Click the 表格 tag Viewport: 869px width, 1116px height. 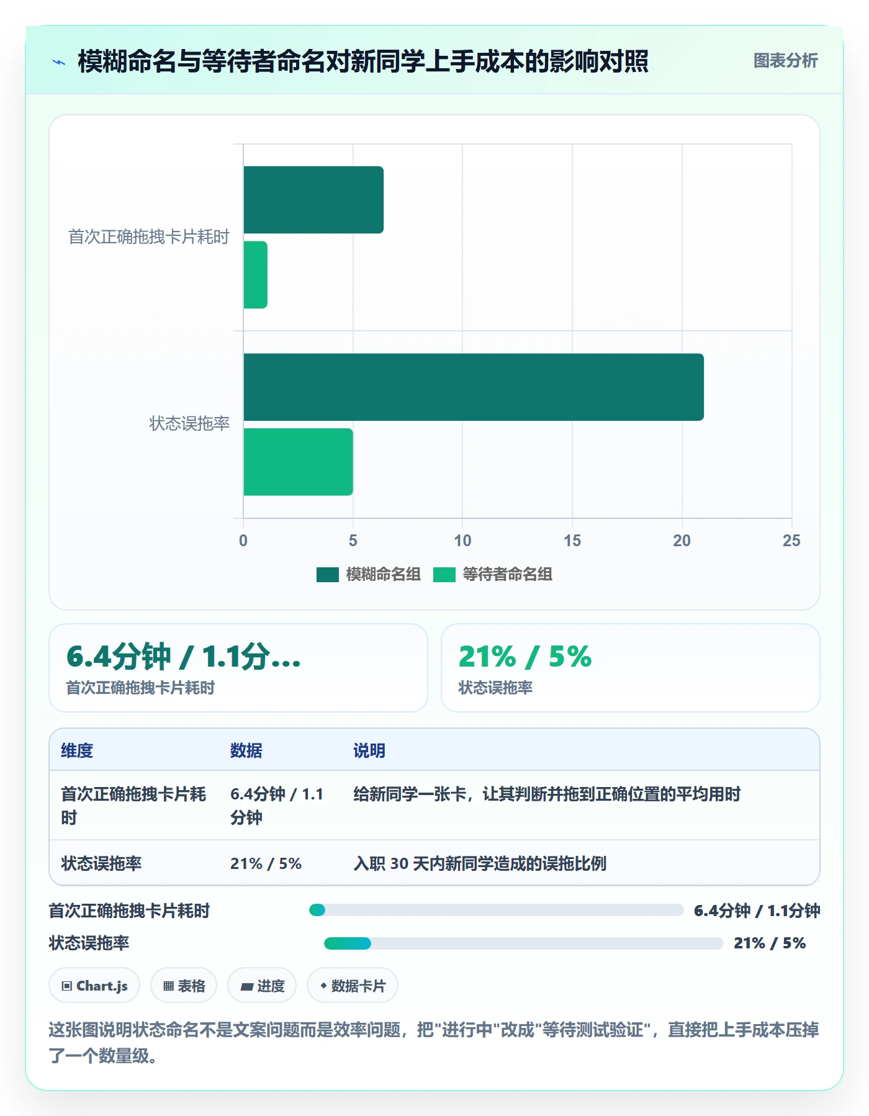pos(184,986)
